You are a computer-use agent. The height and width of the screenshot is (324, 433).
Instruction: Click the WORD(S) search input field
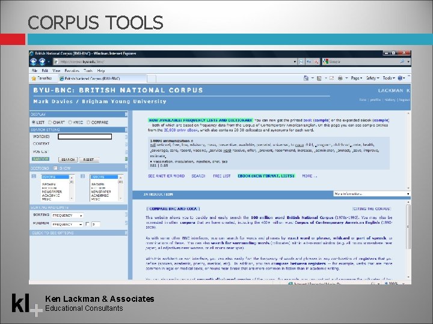(85, 137)
